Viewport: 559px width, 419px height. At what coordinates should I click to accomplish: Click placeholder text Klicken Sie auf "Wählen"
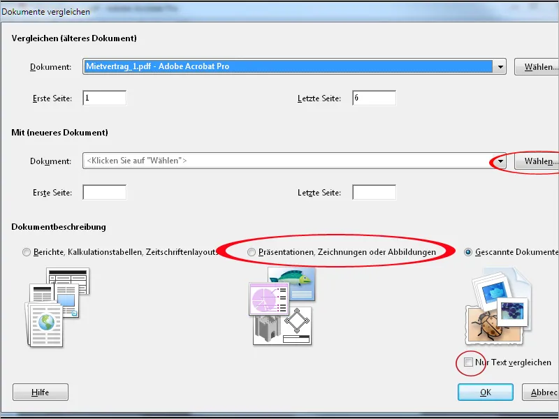[x=137, y=161]
